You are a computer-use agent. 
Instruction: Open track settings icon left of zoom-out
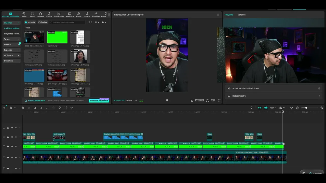[291, 108]
